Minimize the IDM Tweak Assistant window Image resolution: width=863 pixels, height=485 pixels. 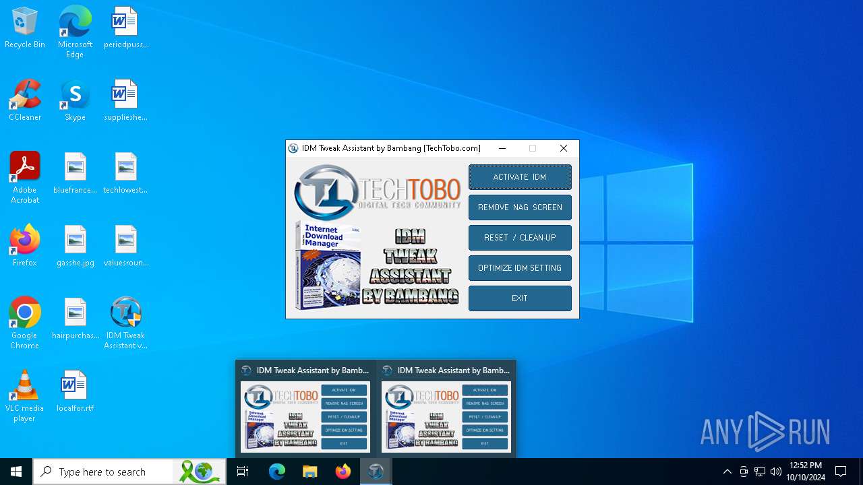click(x=502, y=148)
